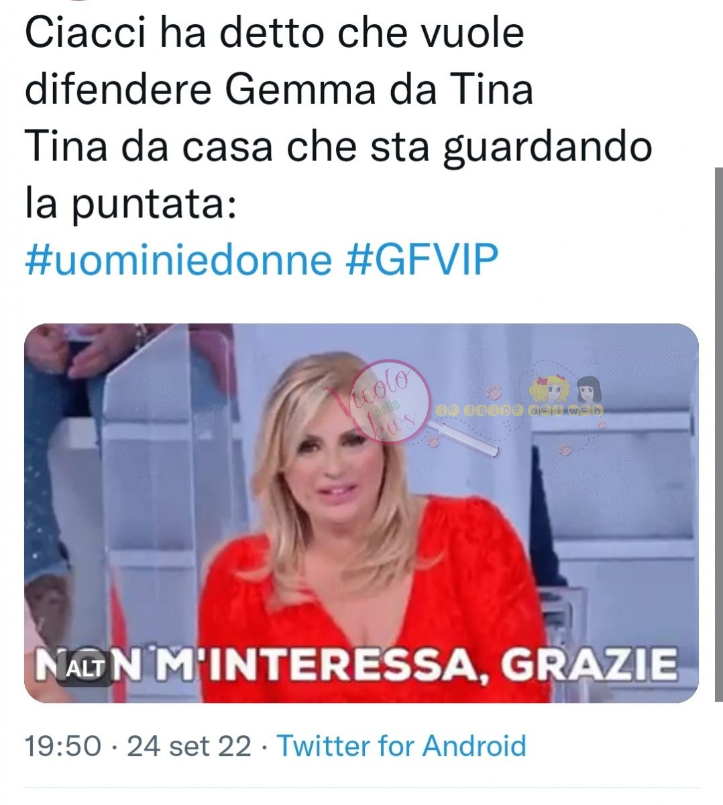
Task: Click the '24 set 22' date
Action: (x=189, y=746)
